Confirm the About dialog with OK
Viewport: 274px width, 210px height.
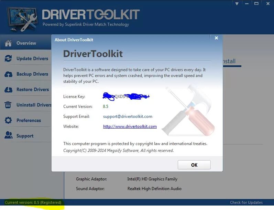pos(194,165)
